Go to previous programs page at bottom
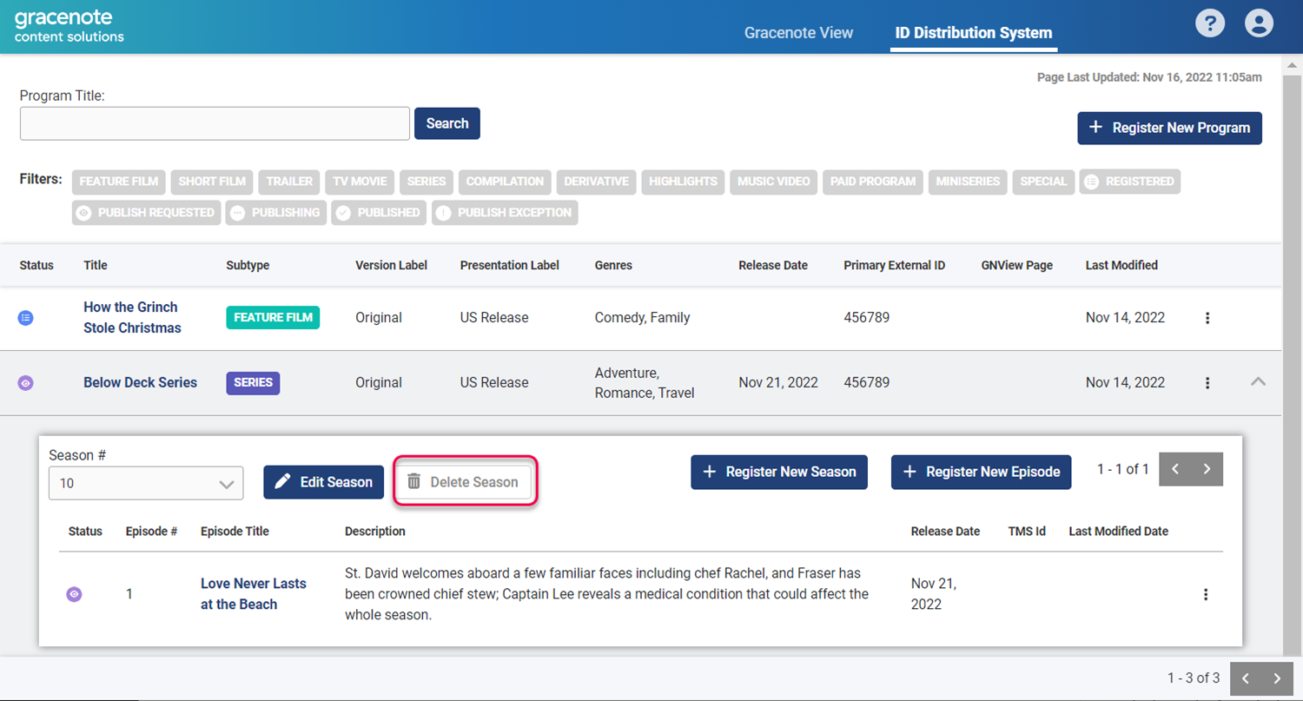 coord(1246,678)
